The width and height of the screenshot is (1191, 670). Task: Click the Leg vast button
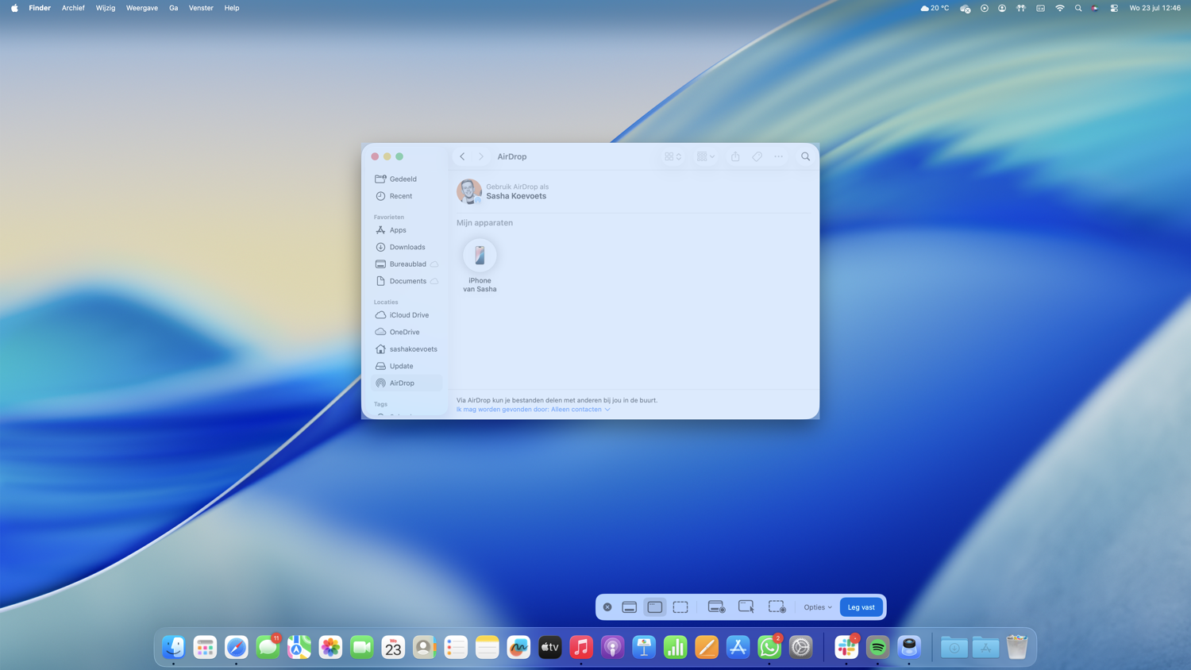pos(861,607)
